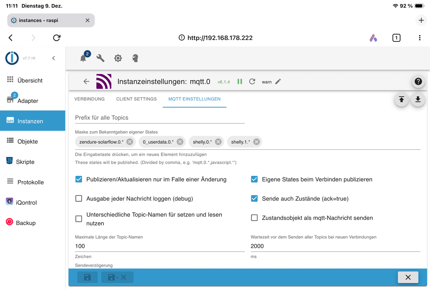This screenshot has height=298, width=430.
Task: Click the browser back arrow
Action: [11, 38]
